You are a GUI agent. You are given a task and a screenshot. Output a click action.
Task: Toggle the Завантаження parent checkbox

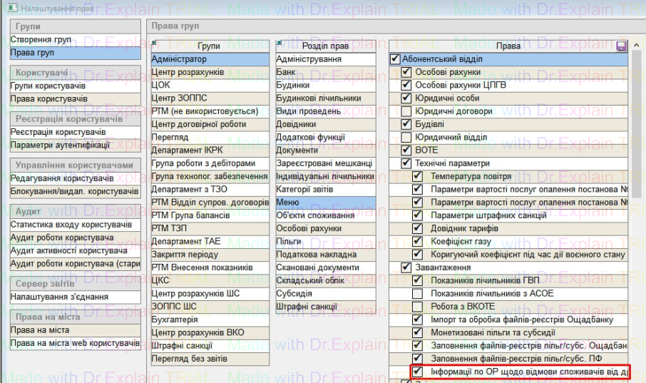click(406, 267)
